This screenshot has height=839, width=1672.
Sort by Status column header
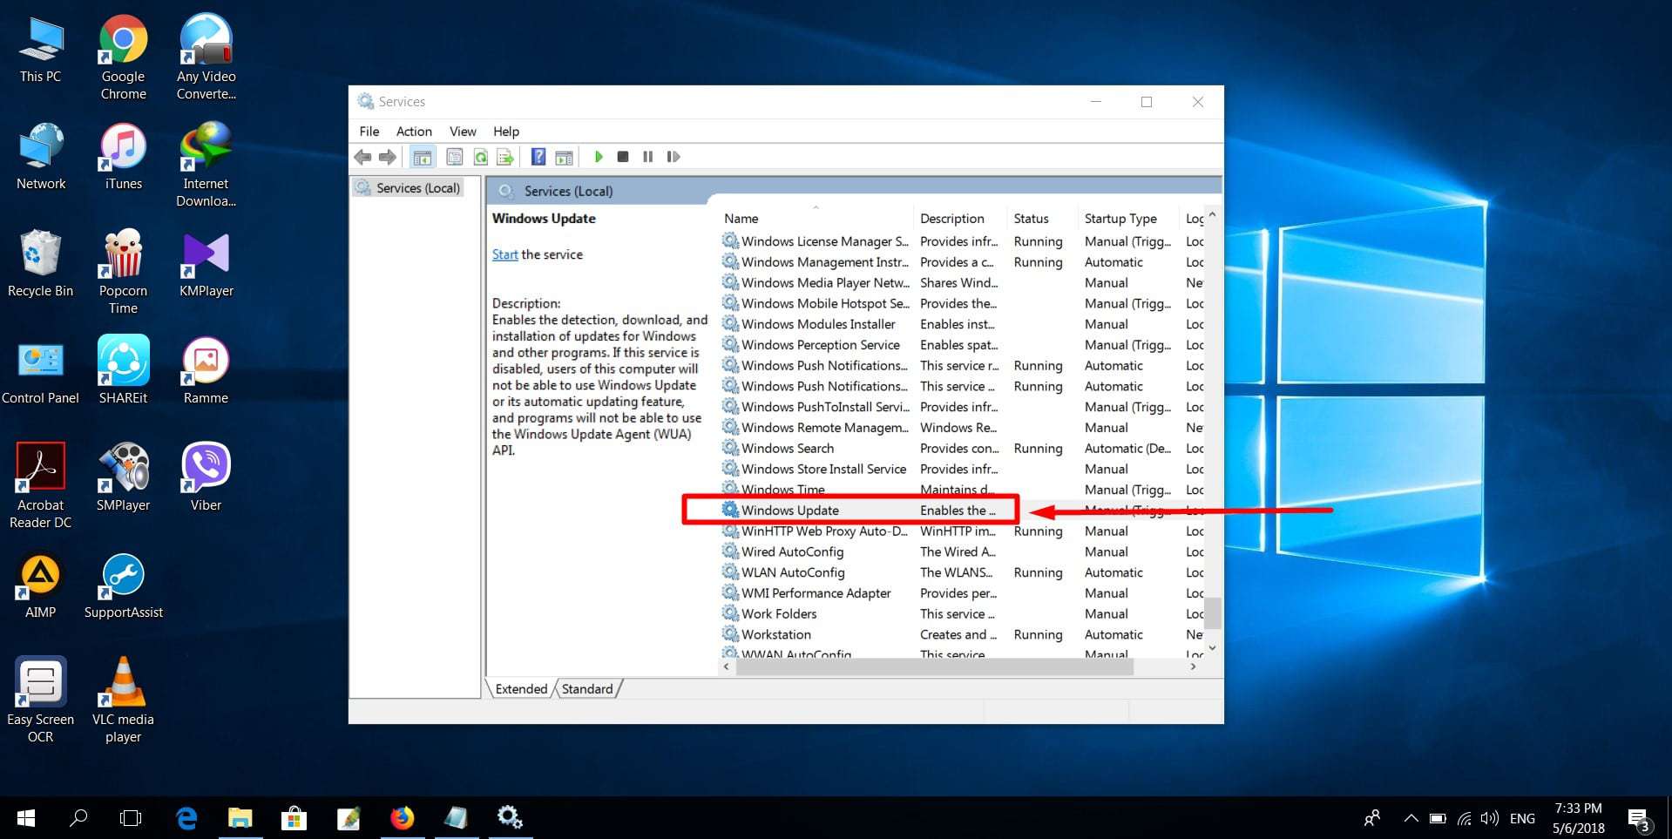point(1031,219)
